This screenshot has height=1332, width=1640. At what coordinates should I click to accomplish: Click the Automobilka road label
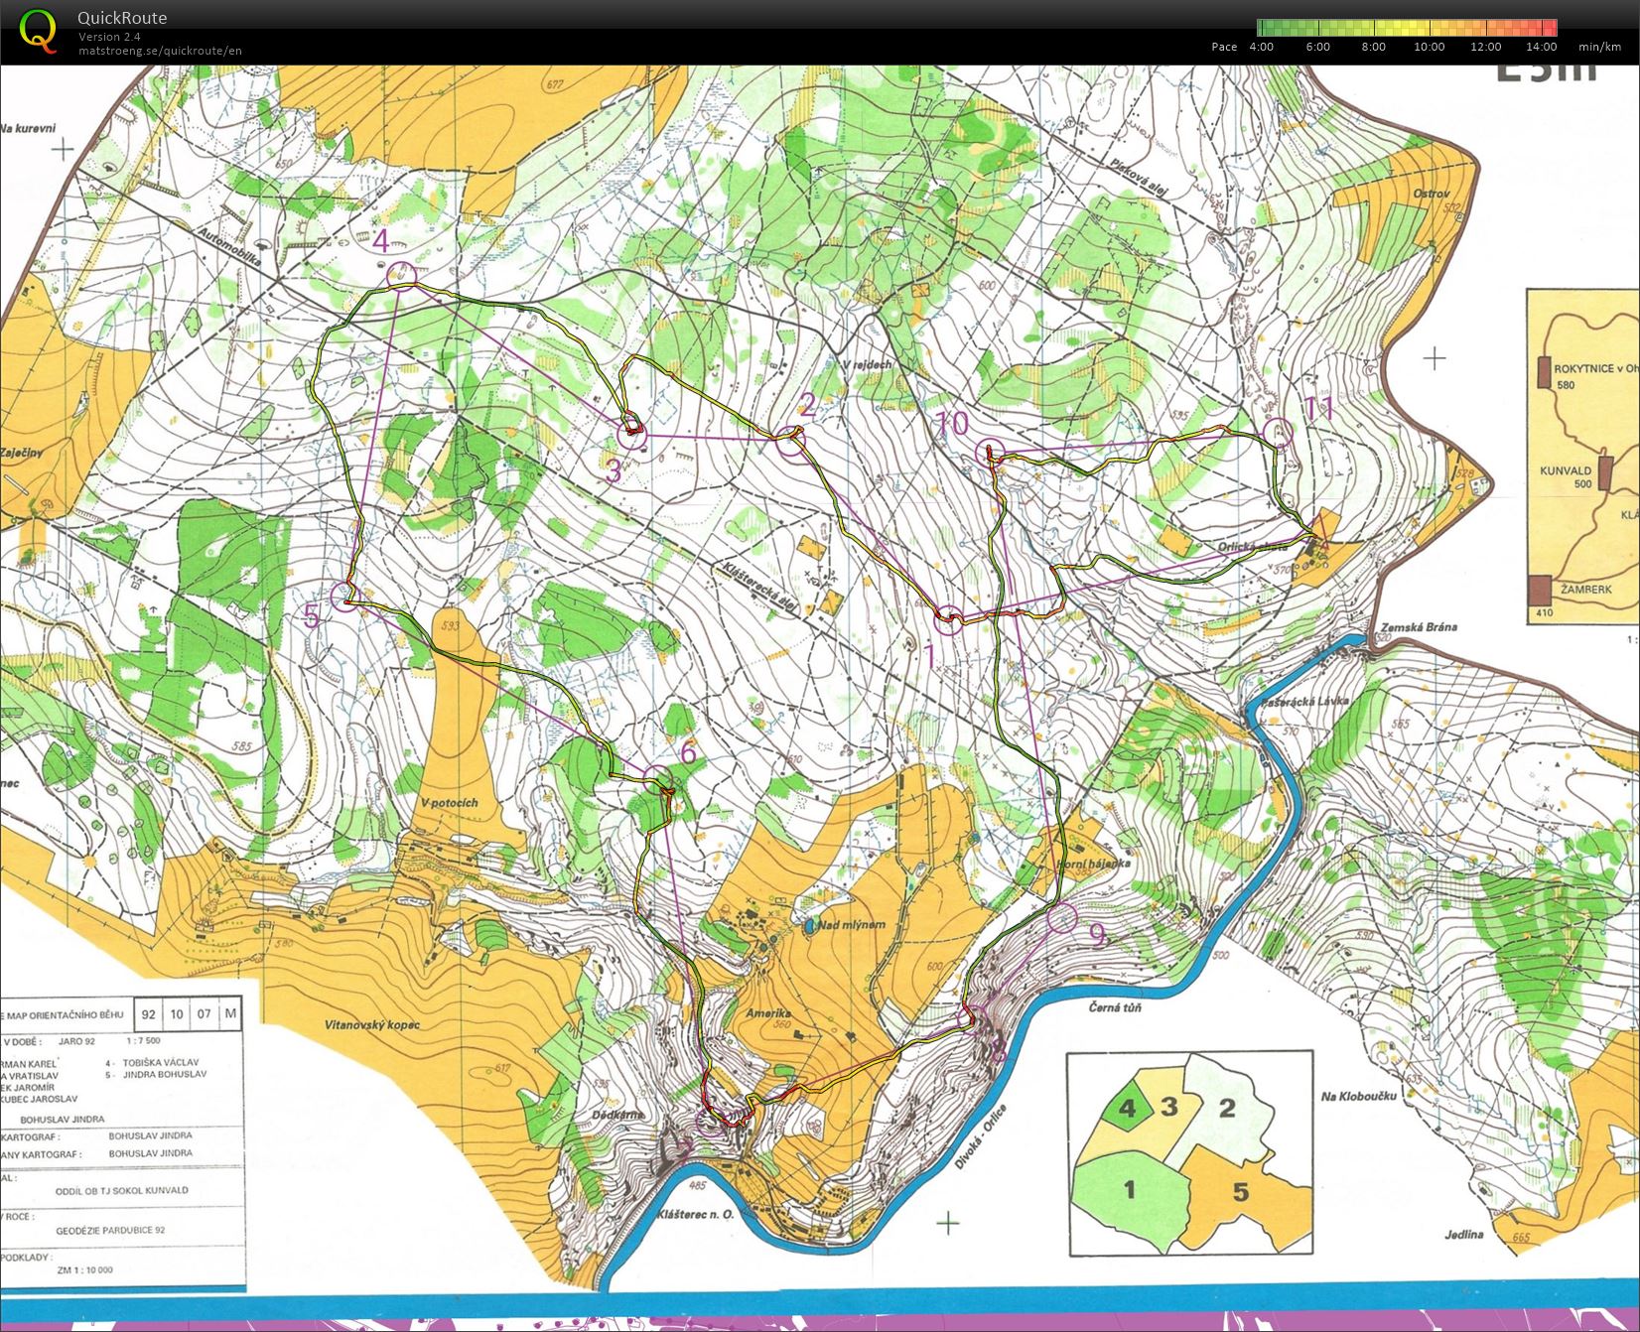coord(228,249)
